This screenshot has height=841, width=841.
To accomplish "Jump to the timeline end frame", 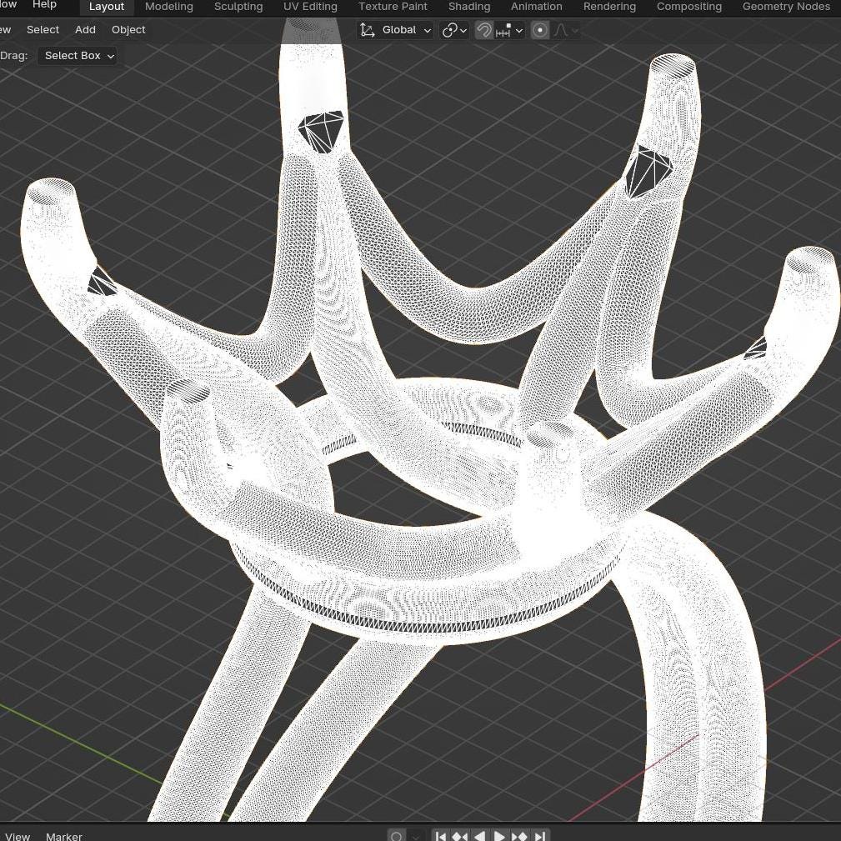I will [x=539, y=836].
